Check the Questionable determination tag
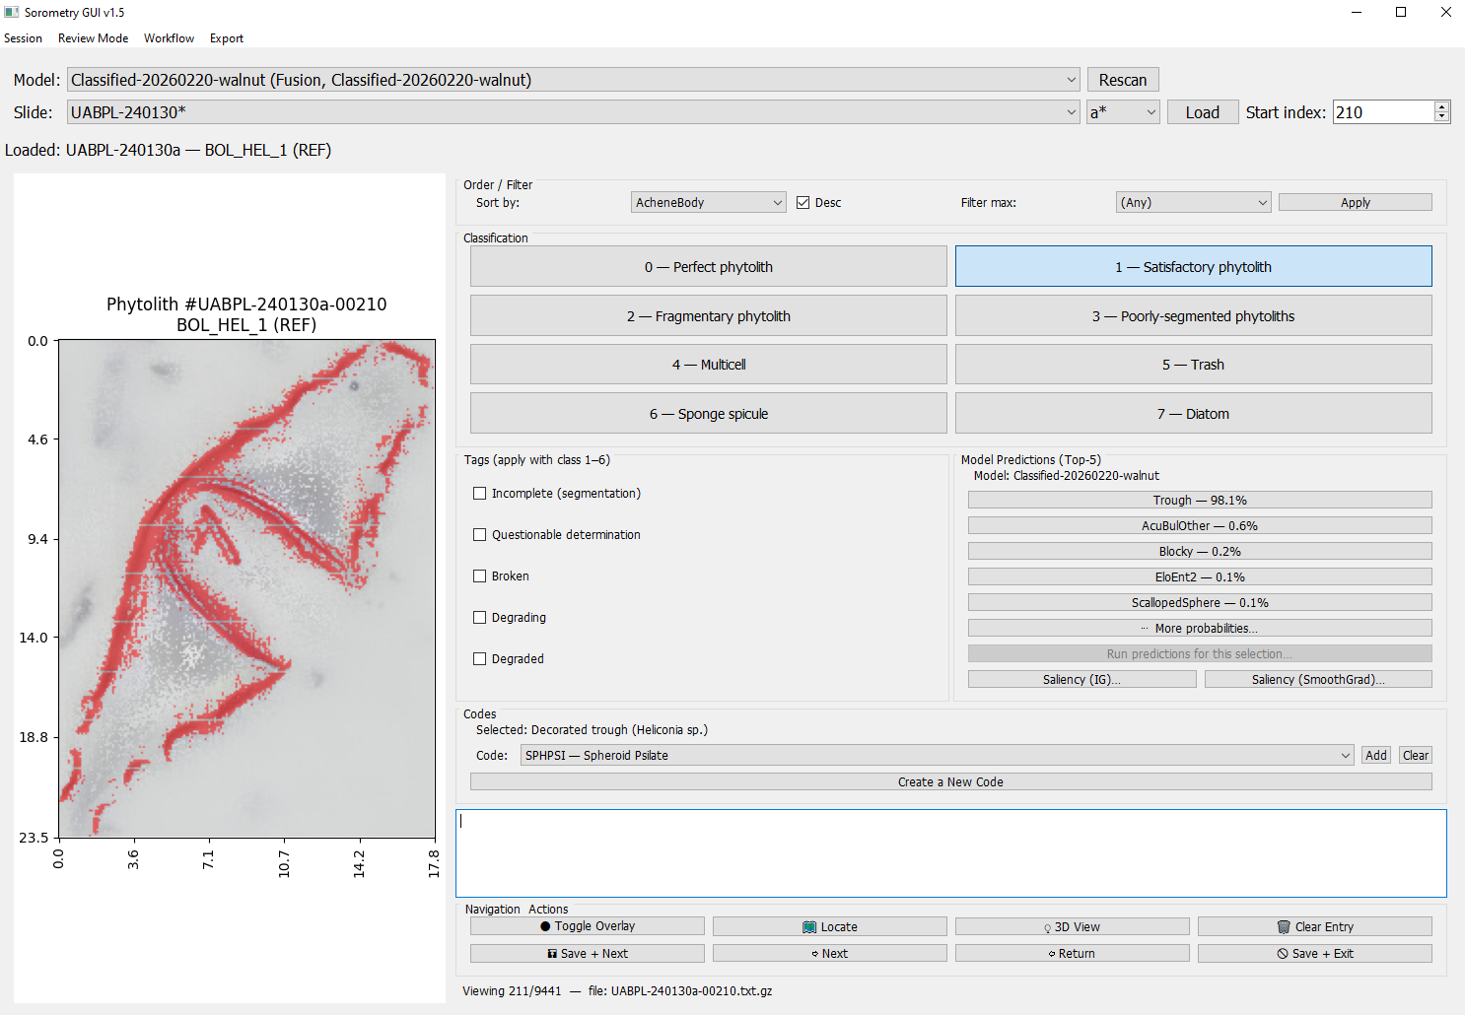 [480, 535]
